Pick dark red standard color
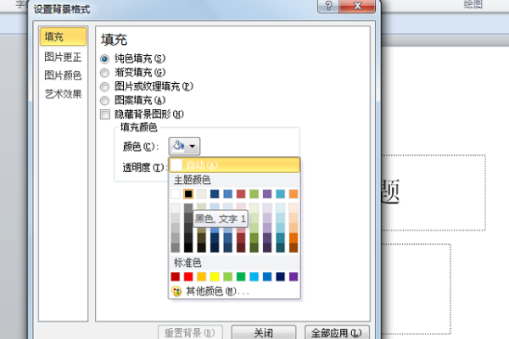Image resolution: width=509 pixels, height=339 pixels. tap(176, 277)
